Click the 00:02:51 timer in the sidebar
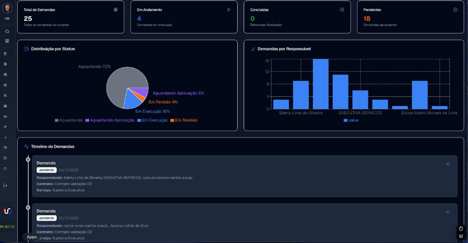The height and width of the screenshot is (243, 468). (x=7, y=227)
